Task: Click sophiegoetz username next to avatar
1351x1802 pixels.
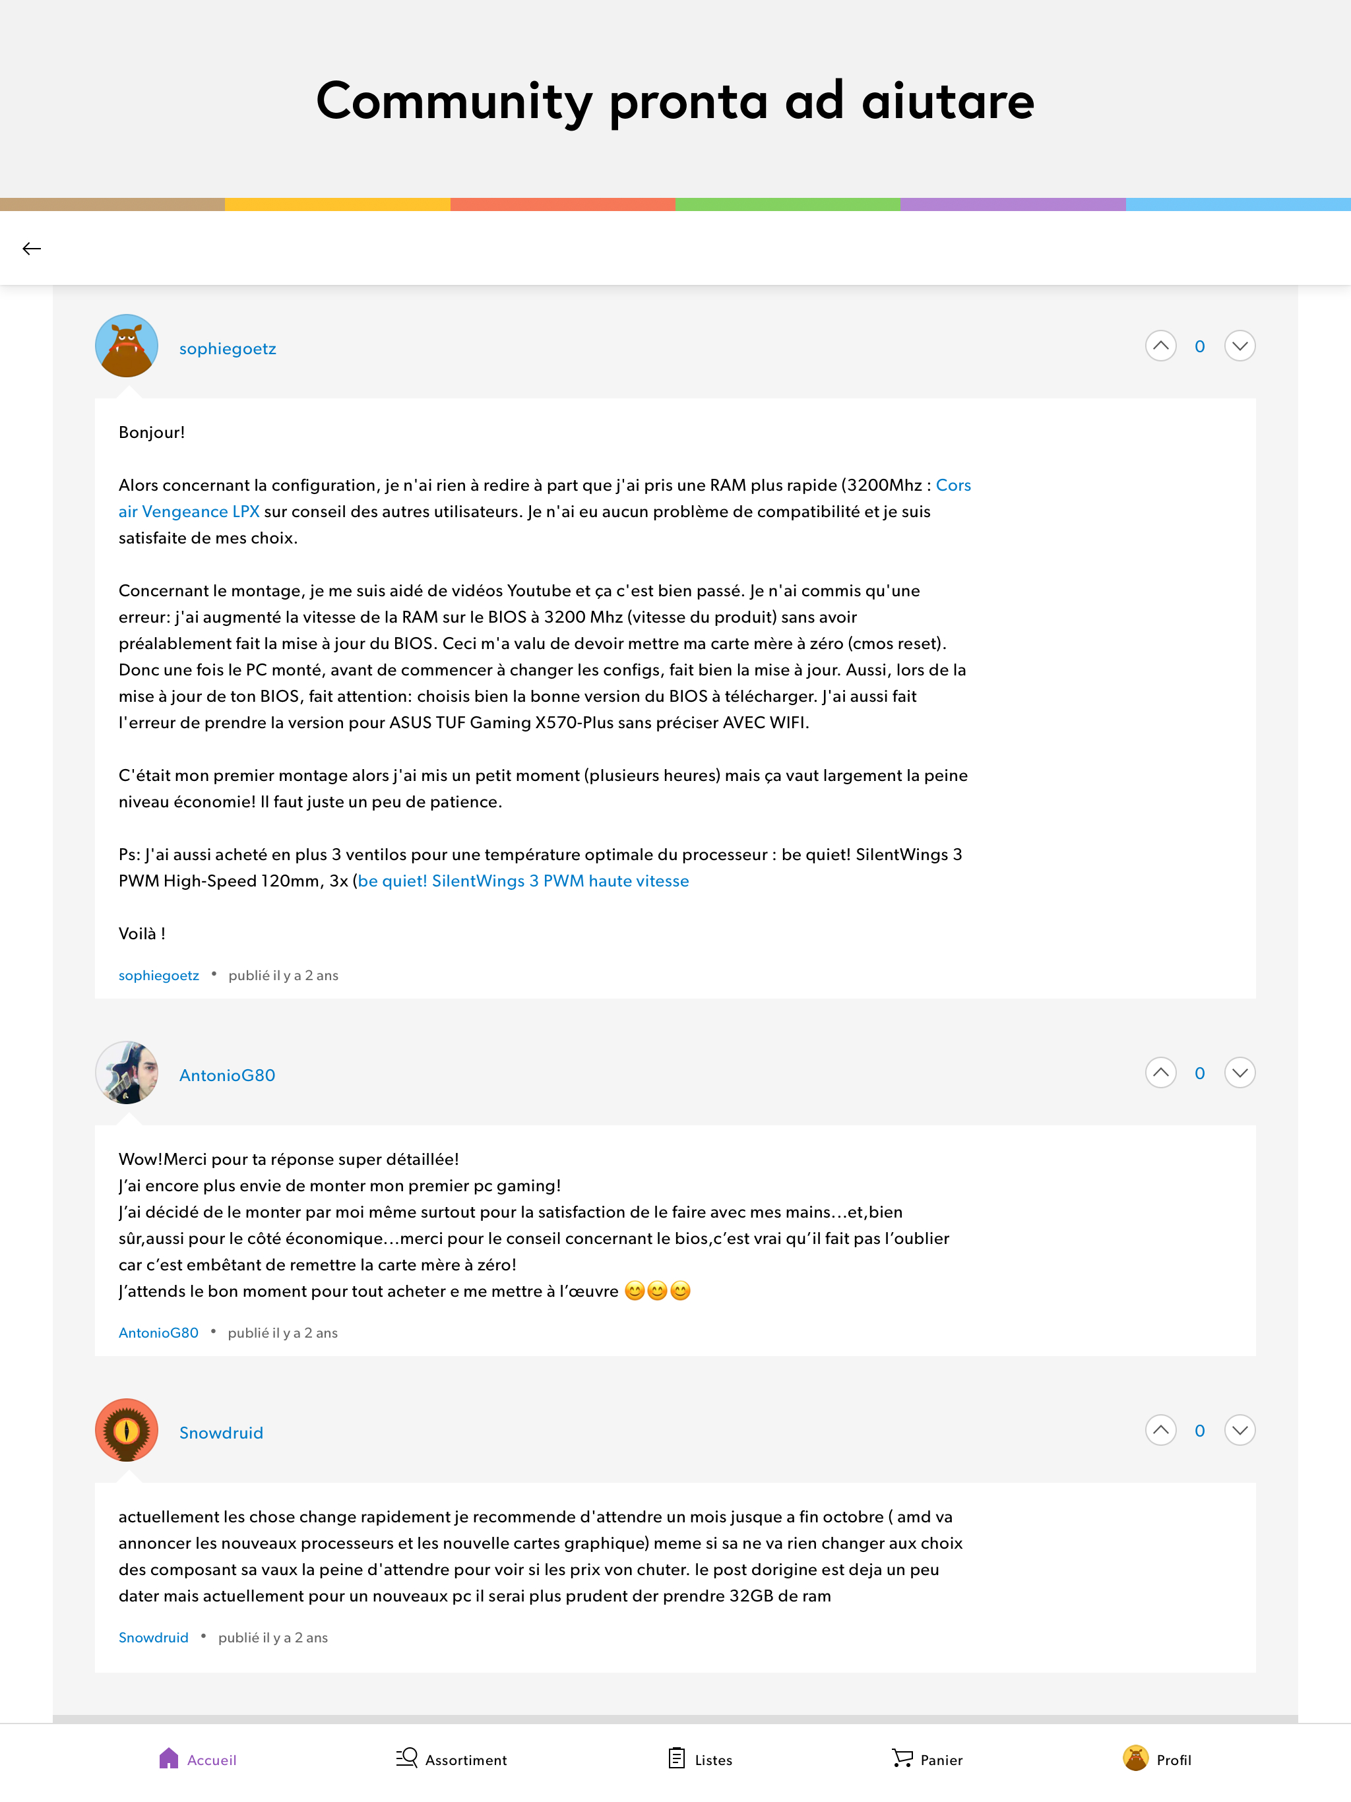Action: [228, 349]
